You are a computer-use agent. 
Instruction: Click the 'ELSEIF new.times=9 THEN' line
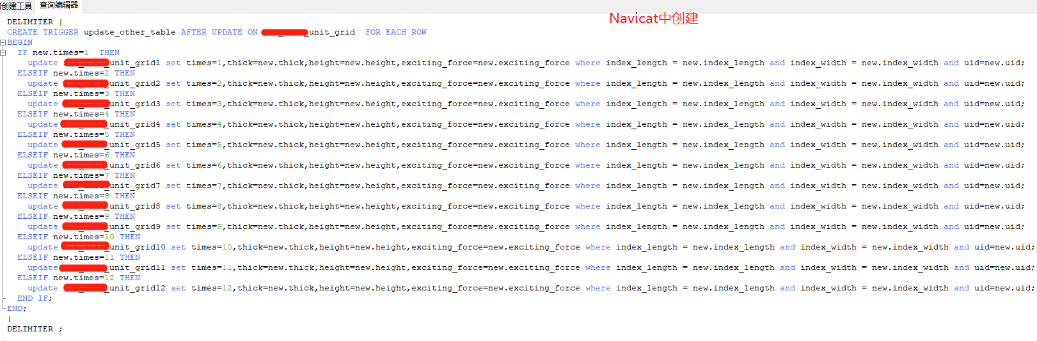pos(76,216)
